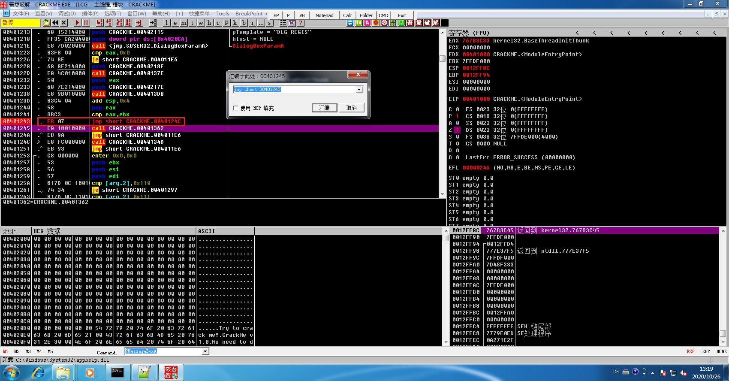
Task: Open the Memory map 'm' button
Action: pos(184,23)
